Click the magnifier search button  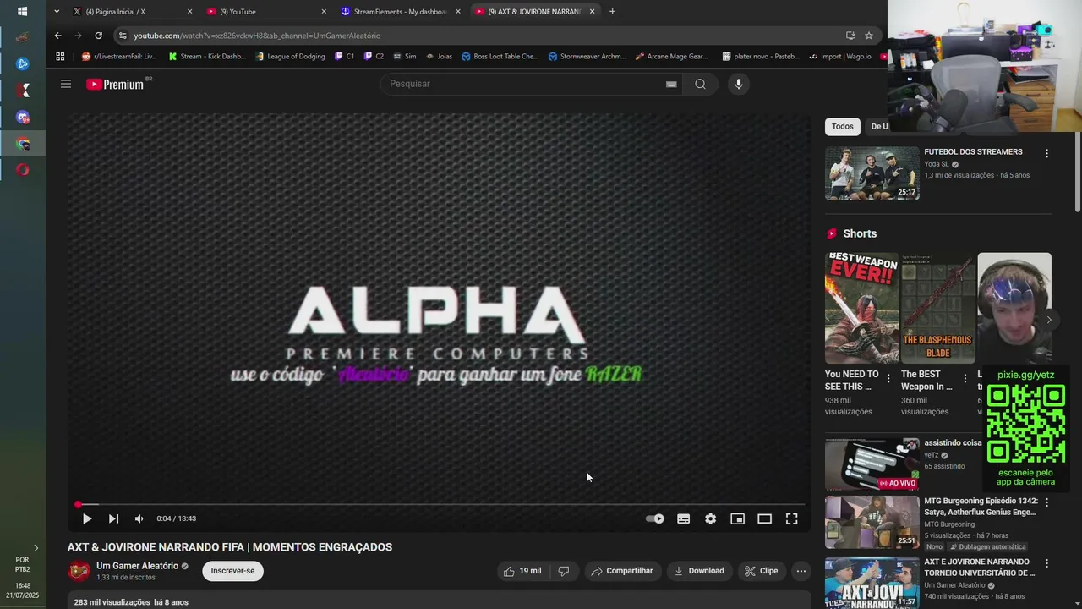[x=700, y=84]
